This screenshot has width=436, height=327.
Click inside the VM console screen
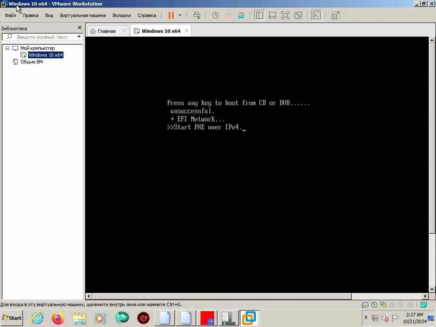(x=257, y=165)
